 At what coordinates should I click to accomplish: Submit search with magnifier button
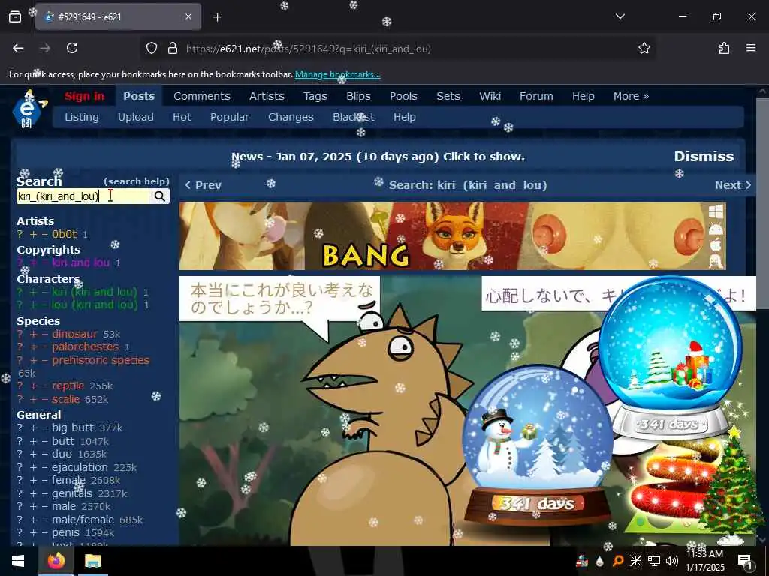pos(159,196)
